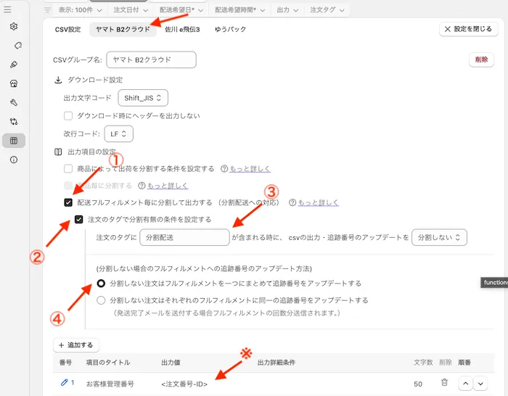Click the CSVグループ名 text field
This screenshot has height=396, width=508.
(151, 59)
